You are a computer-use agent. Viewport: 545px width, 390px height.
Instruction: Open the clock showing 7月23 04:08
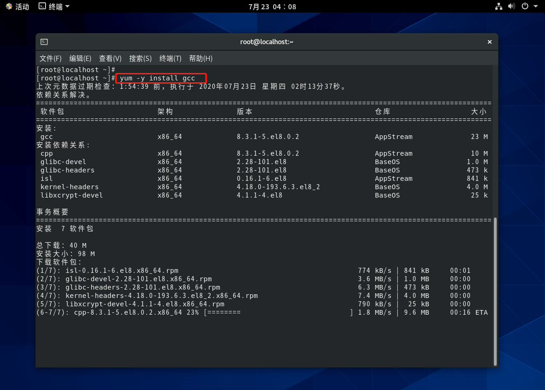(x=272, y=7)
